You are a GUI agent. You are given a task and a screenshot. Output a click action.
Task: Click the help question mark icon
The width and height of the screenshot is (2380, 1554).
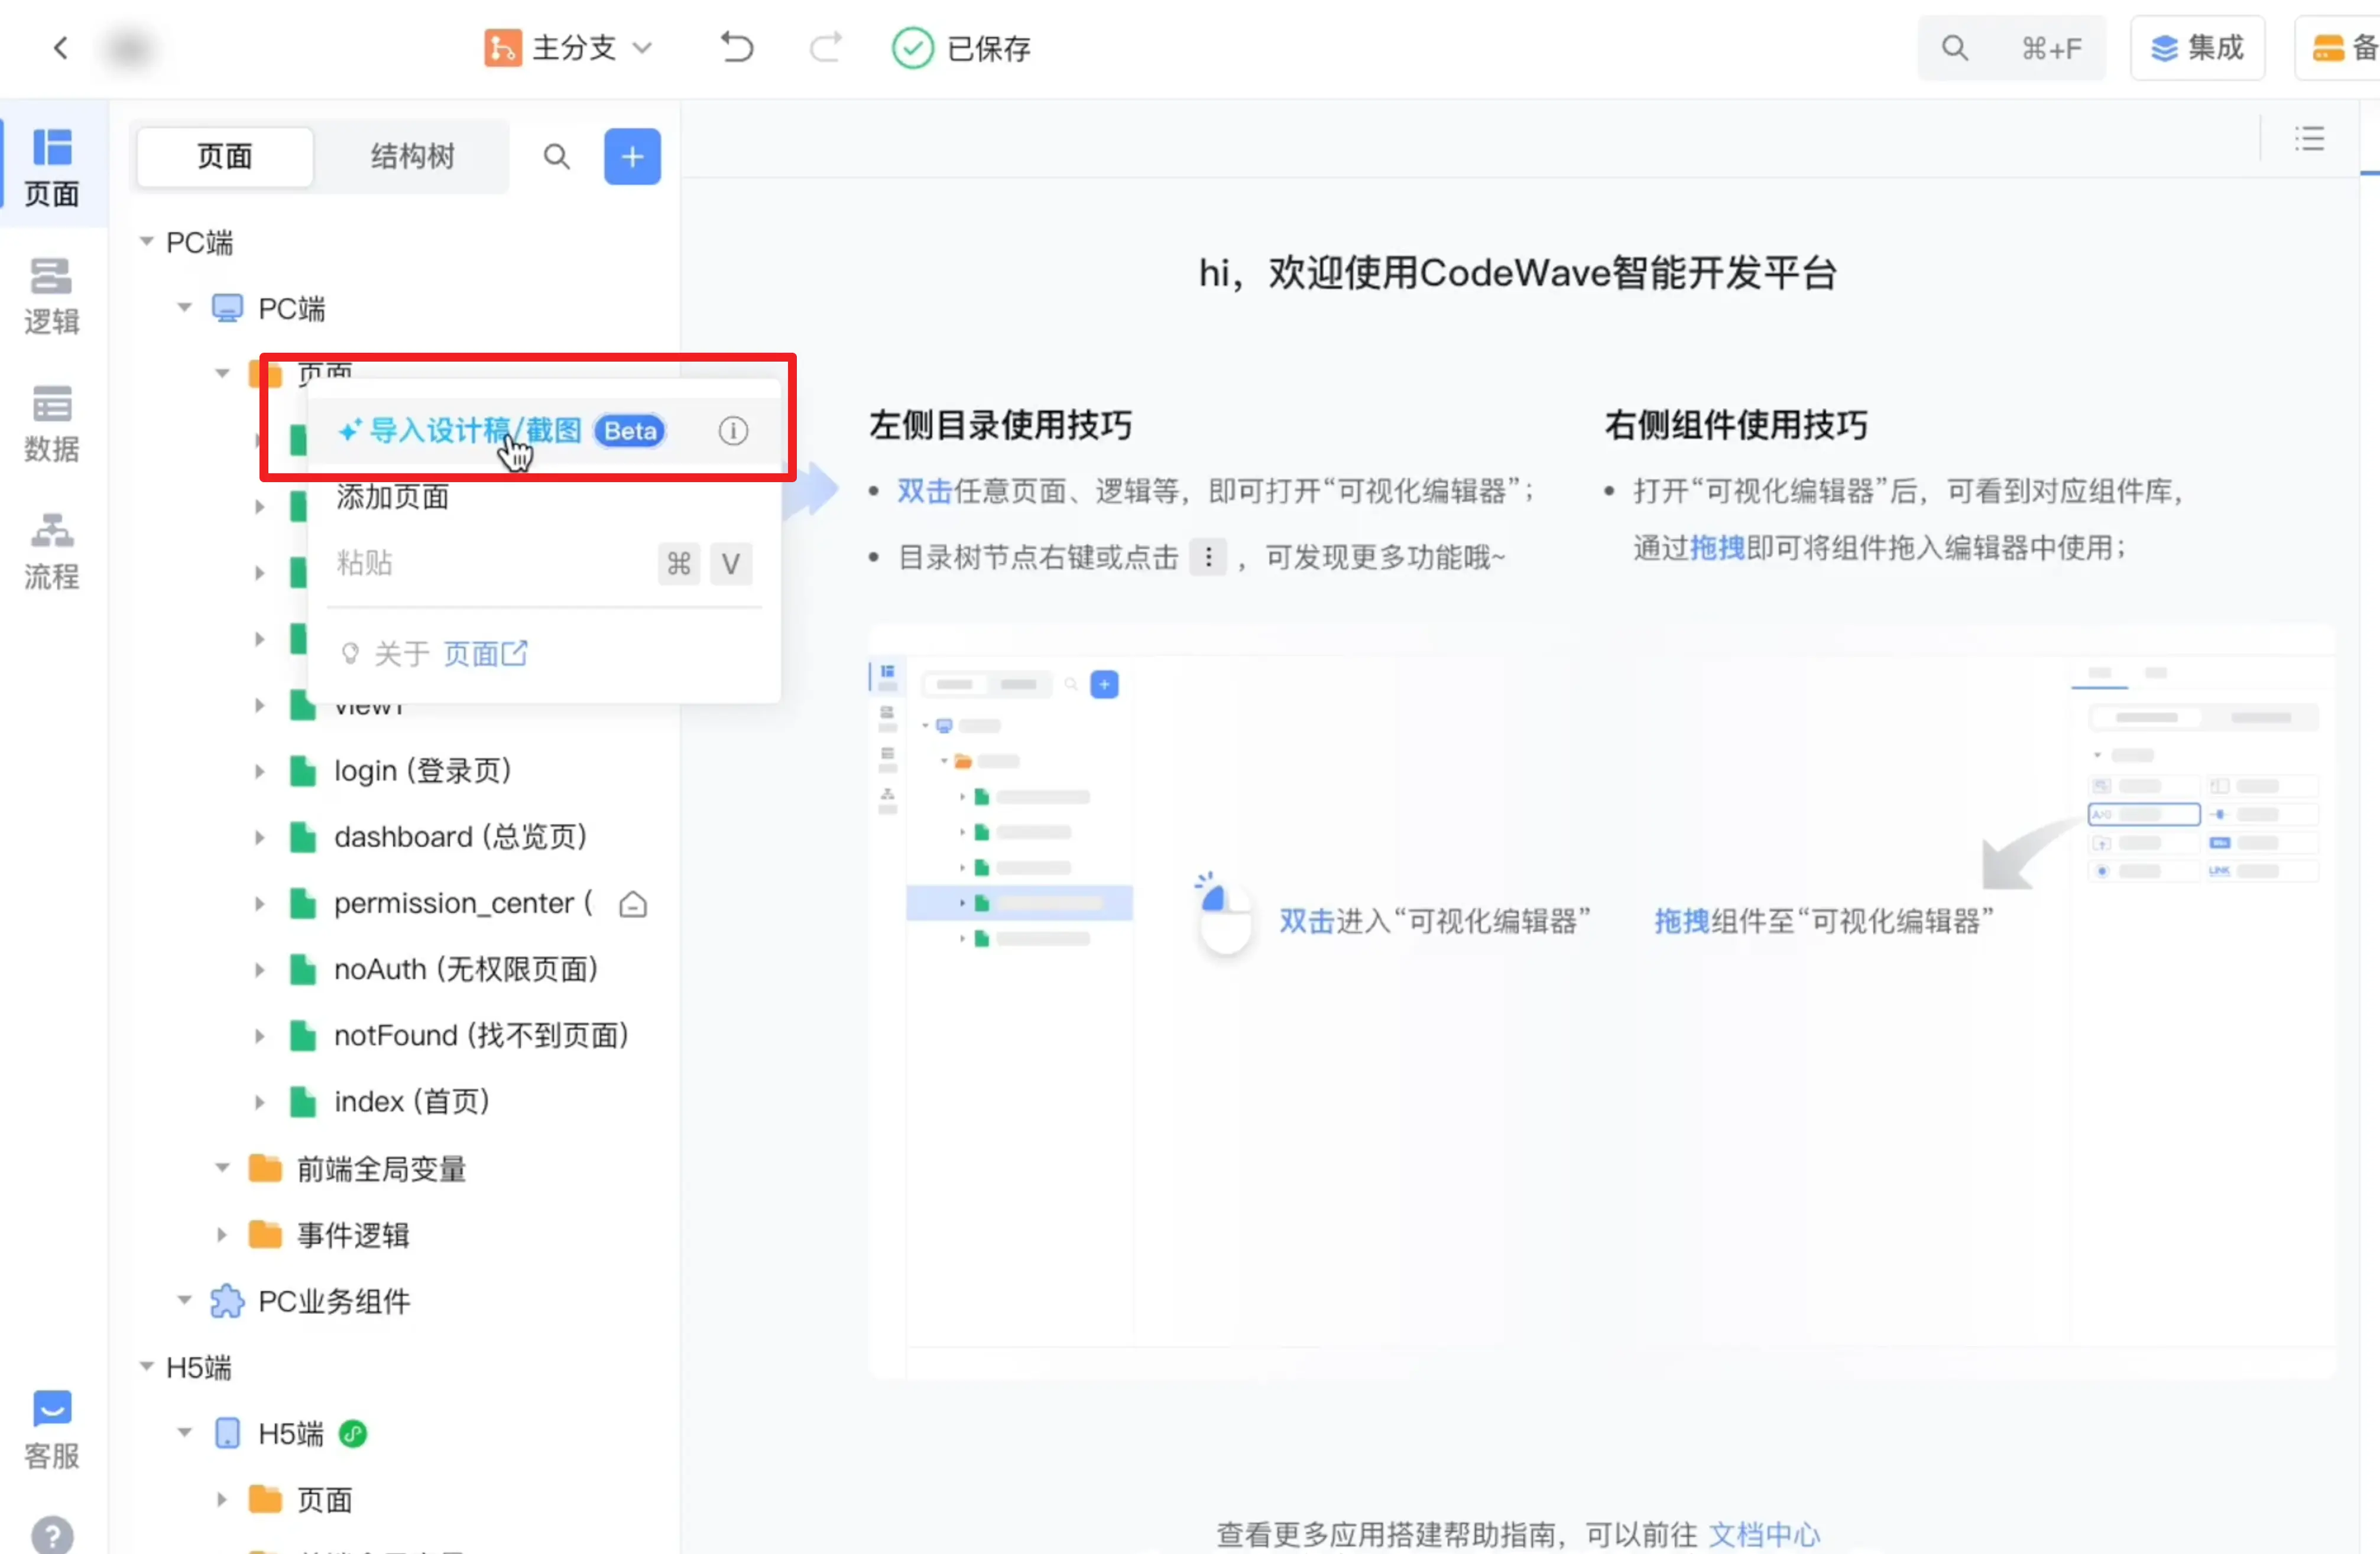(x=51, y=1535)
